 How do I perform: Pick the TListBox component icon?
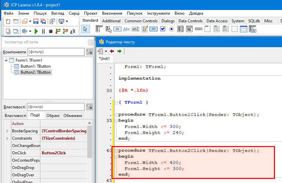click(x=181, y=29)
